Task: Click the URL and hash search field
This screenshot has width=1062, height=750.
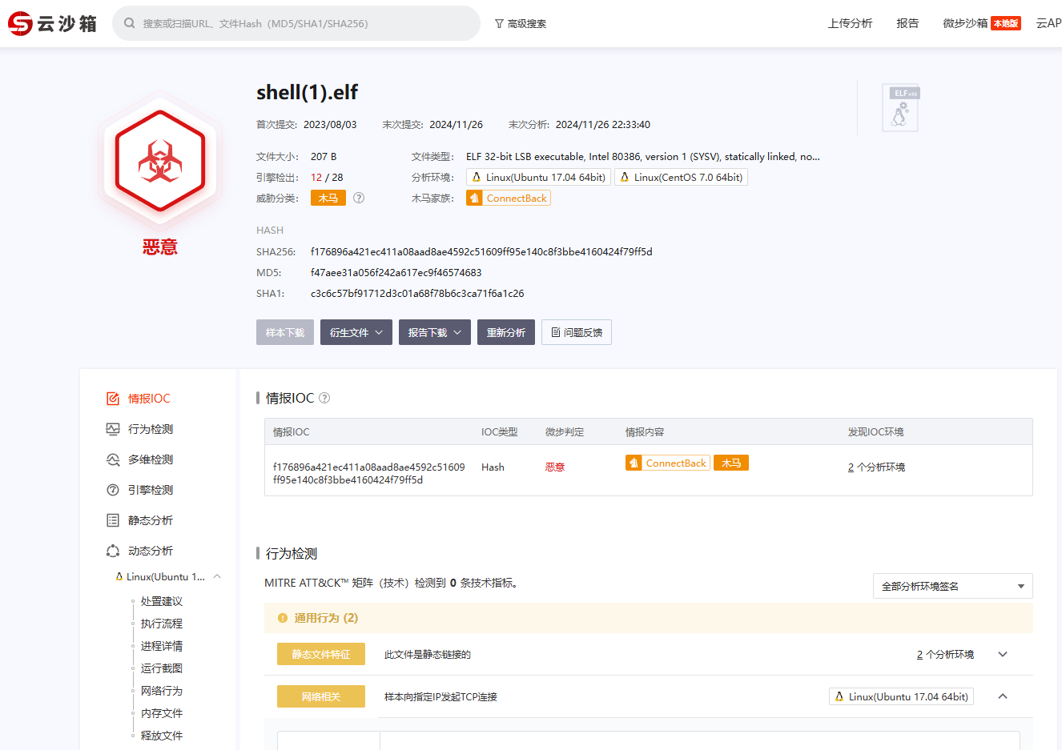Action: click(304, 23)
